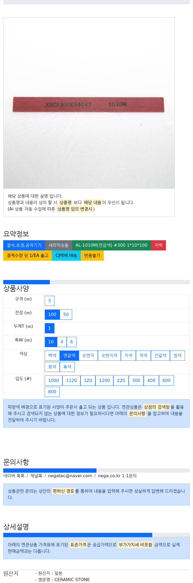The height and width of the screenshot is (583, 193).
Task: Click the 절삭,초경,공작기기 category tag
Action: pyautogui.click(x=24, y=245)
